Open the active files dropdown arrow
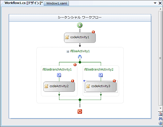This screenshot has width=163, height=127. pos(155,3)
